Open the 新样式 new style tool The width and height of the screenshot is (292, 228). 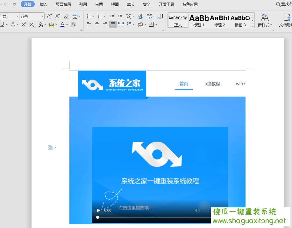click(x=265, y=20)
